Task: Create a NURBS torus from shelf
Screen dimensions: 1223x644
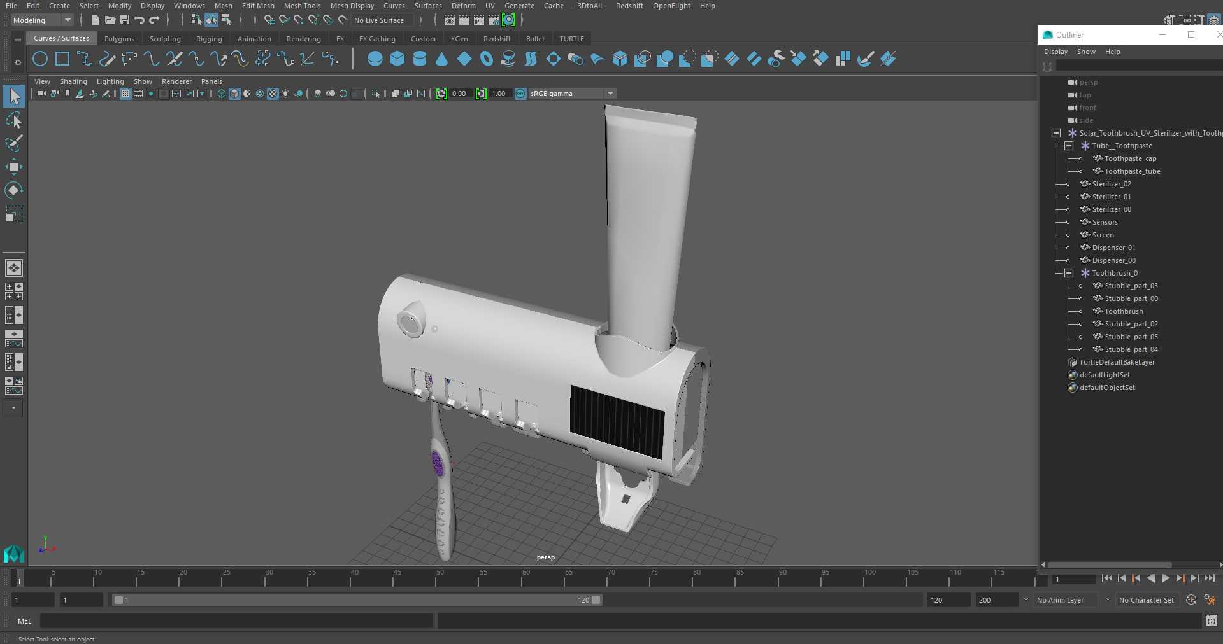Action: (487, 59)
